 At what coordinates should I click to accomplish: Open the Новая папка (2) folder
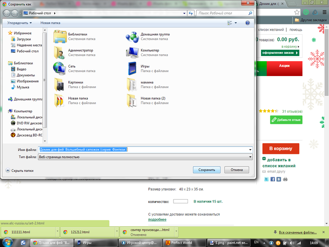coord(147,100)
